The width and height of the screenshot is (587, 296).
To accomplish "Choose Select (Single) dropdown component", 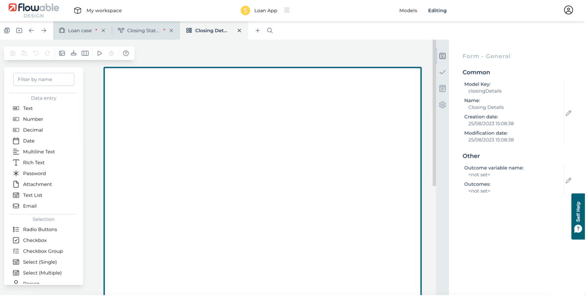I will coord(40,262).
